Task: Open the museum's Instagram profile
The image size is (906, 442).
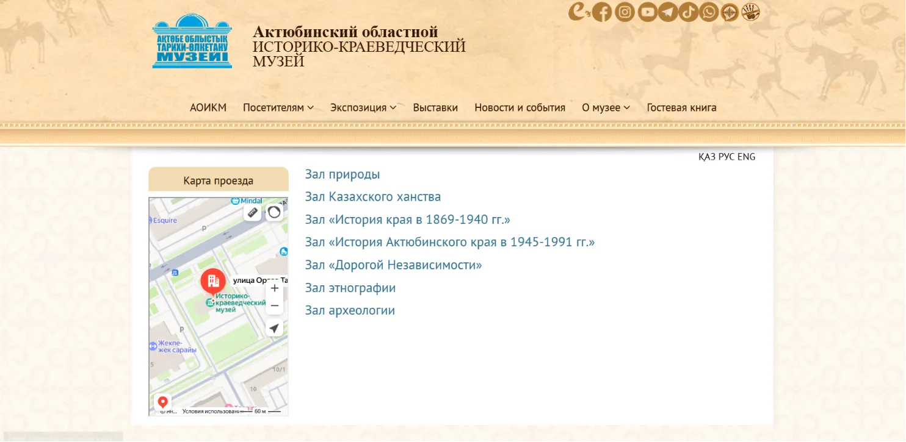Action: (625, 12)
